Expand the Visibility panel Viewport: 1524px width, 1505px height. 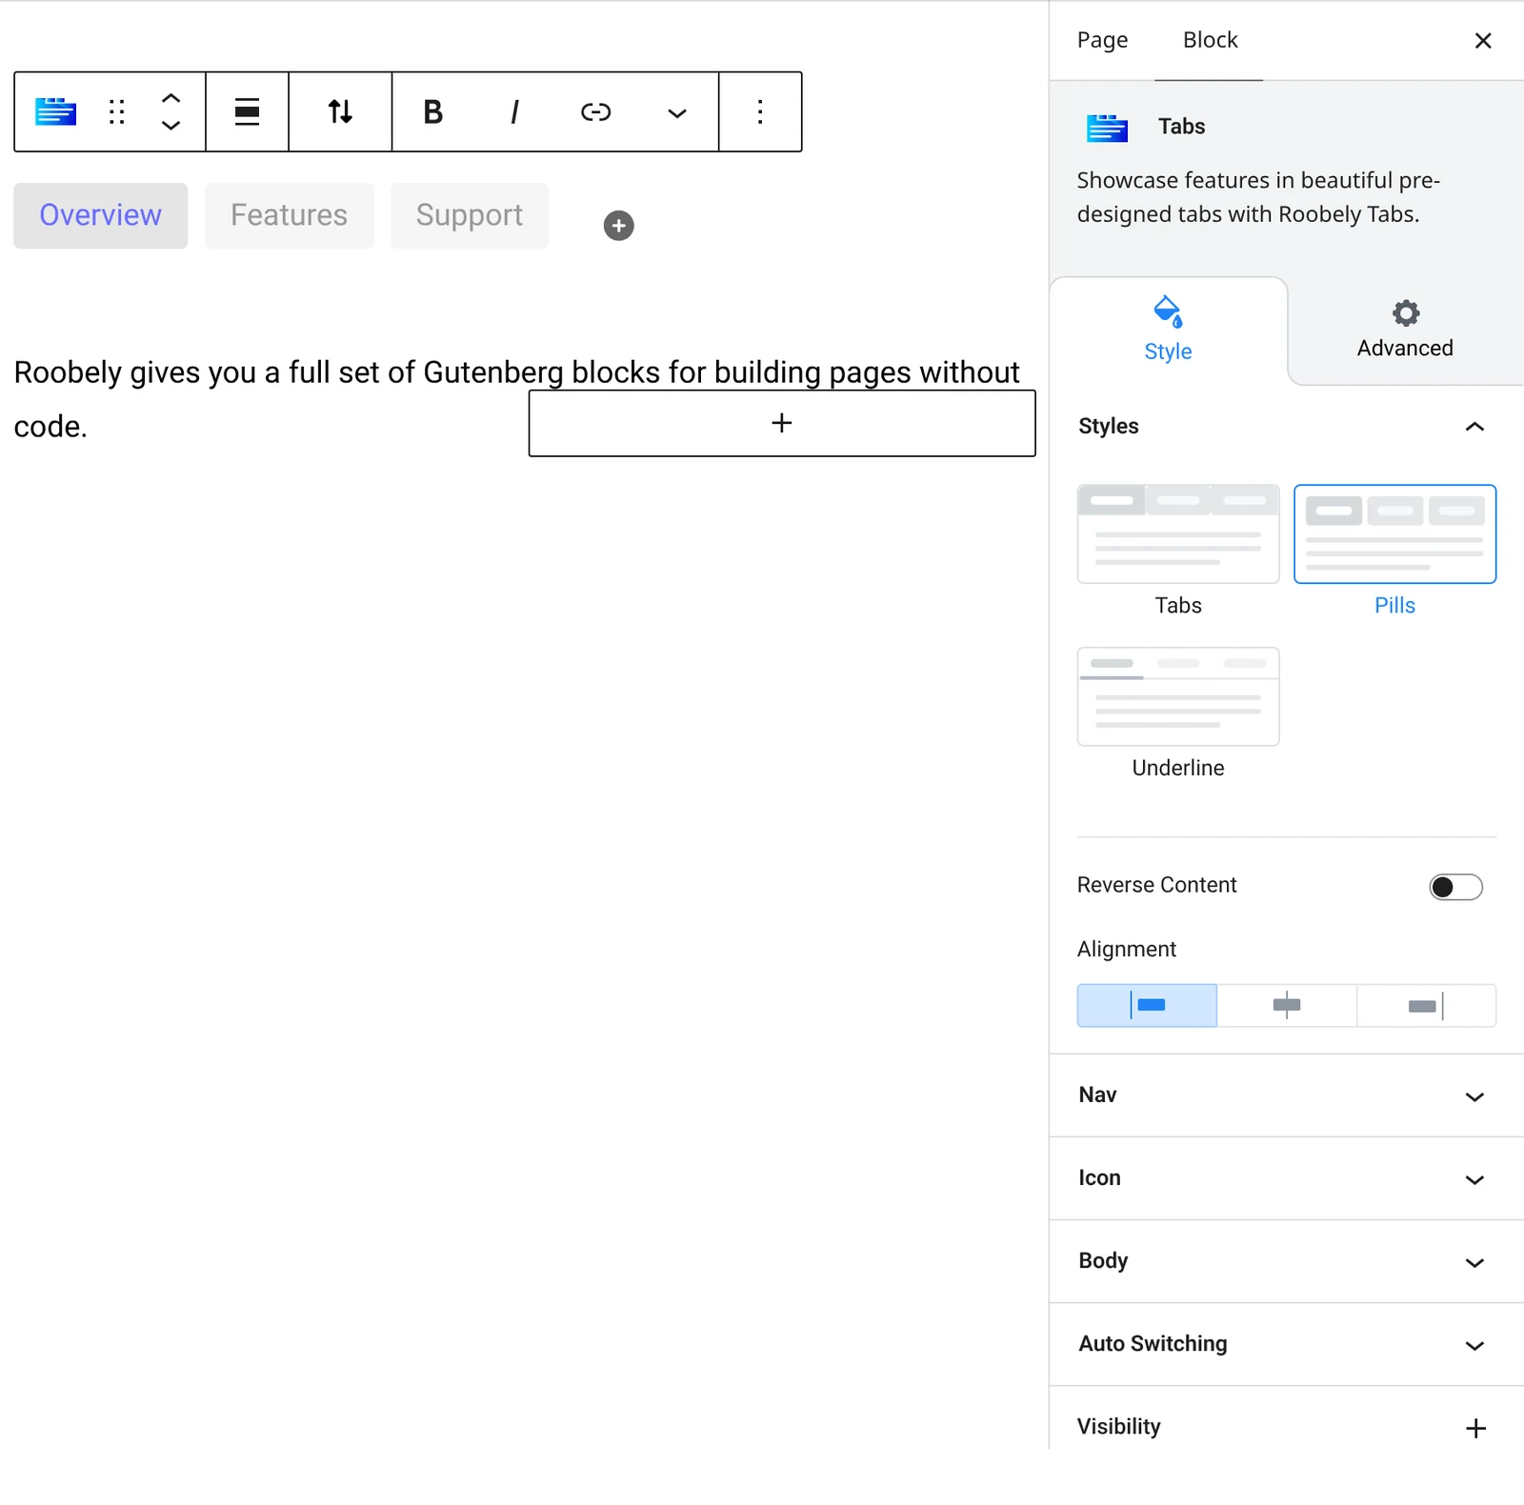coord(1286,1427)
